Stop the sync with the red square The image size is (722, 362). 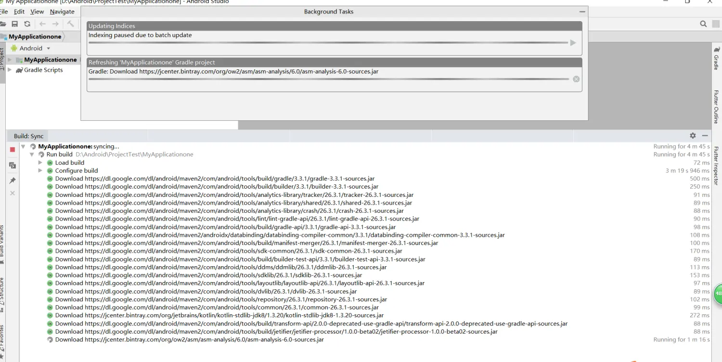[x=13, y=150]
